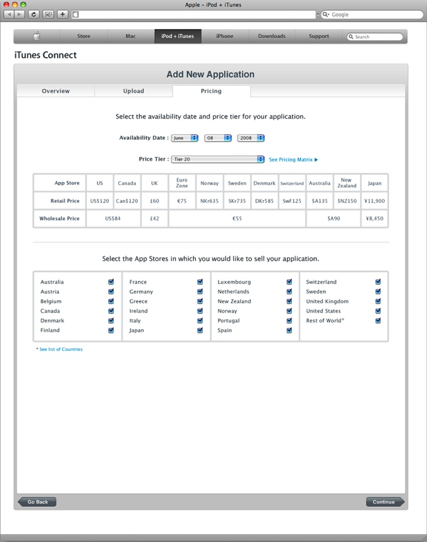Screen dimensions: 427x542
Task: Click the €55 wholesale price cell
Action: [x=237, y=219]
